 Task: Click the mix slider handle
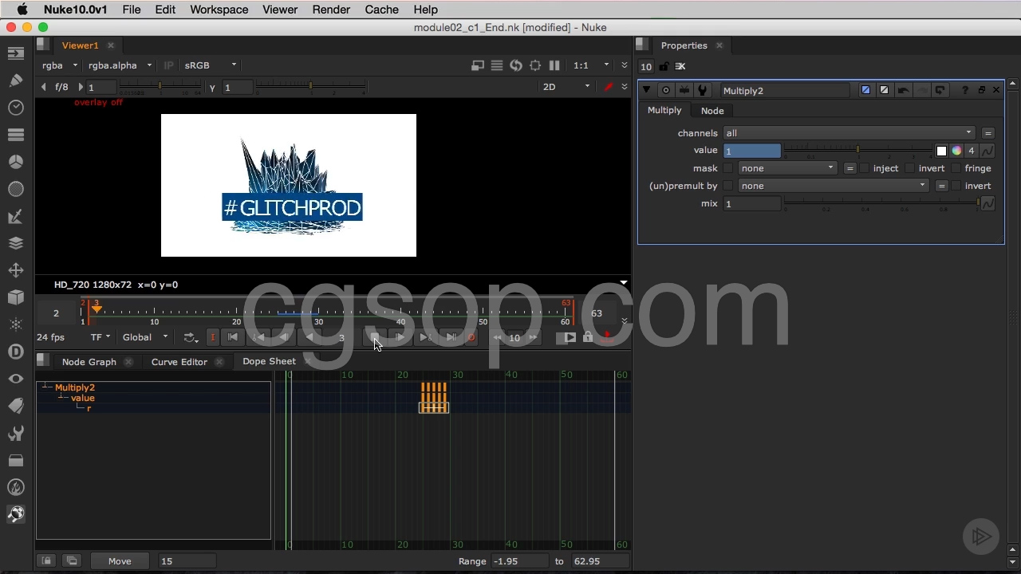979,203
